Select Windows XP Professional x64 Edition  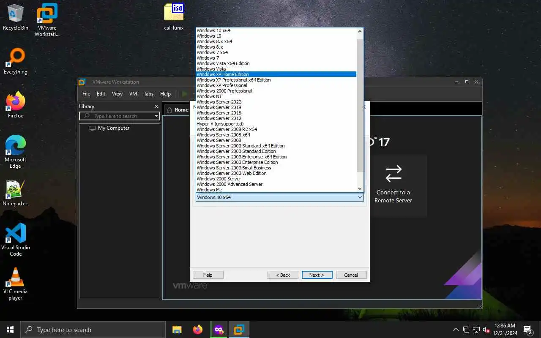pyautogui.click(x=276, y=80)
